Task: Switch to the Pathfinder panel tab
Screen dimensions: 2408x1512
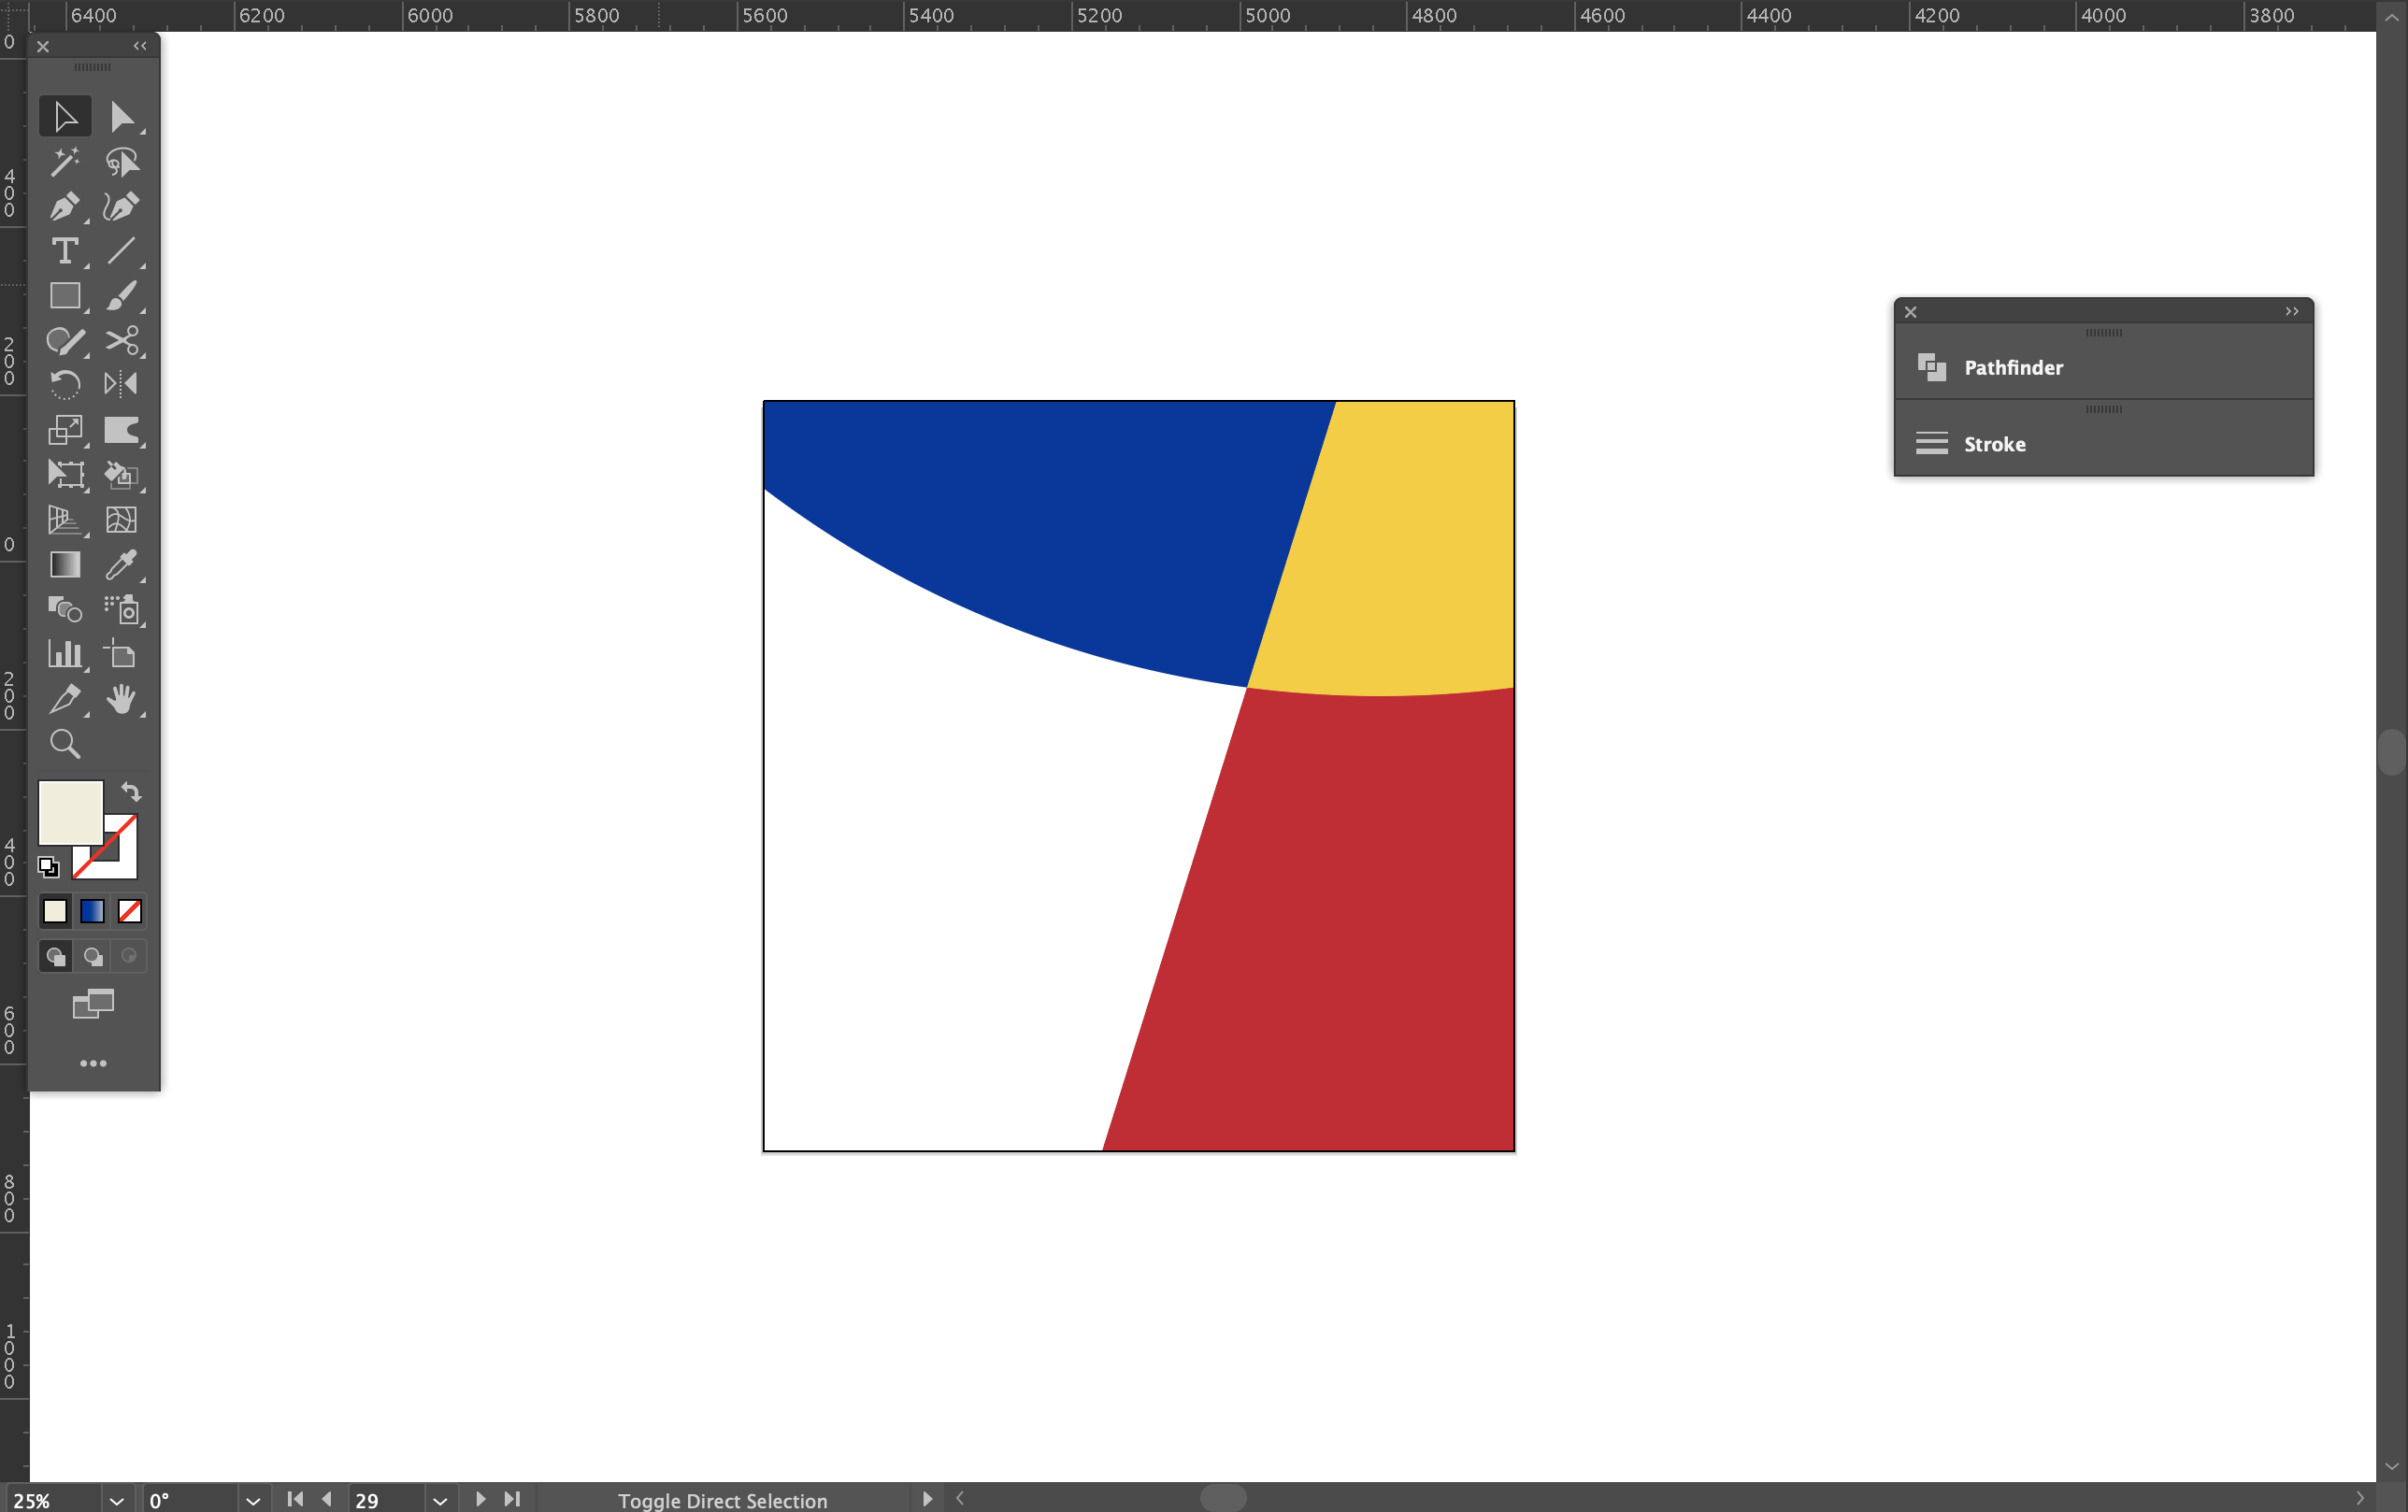Action: coord(2012,367)
